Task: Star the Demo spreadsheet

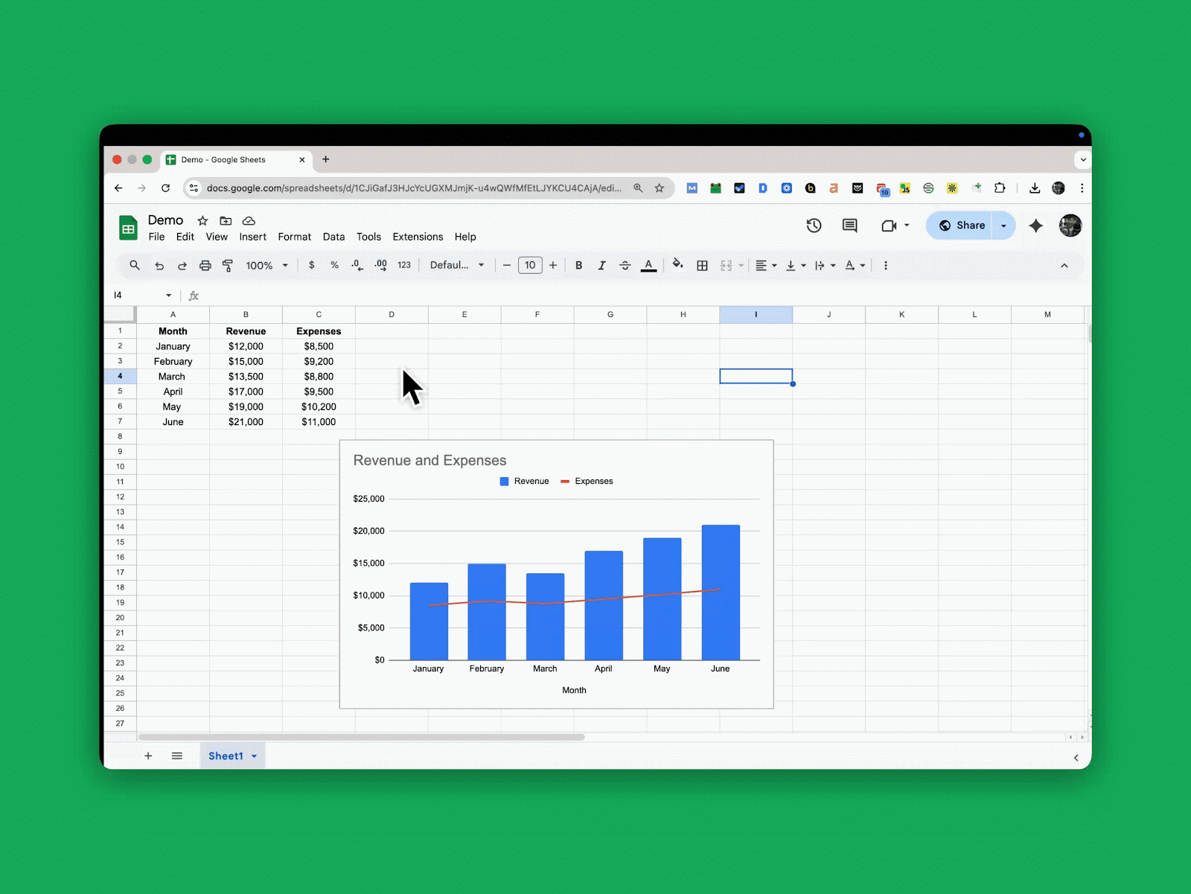Action: coord(202,221)
